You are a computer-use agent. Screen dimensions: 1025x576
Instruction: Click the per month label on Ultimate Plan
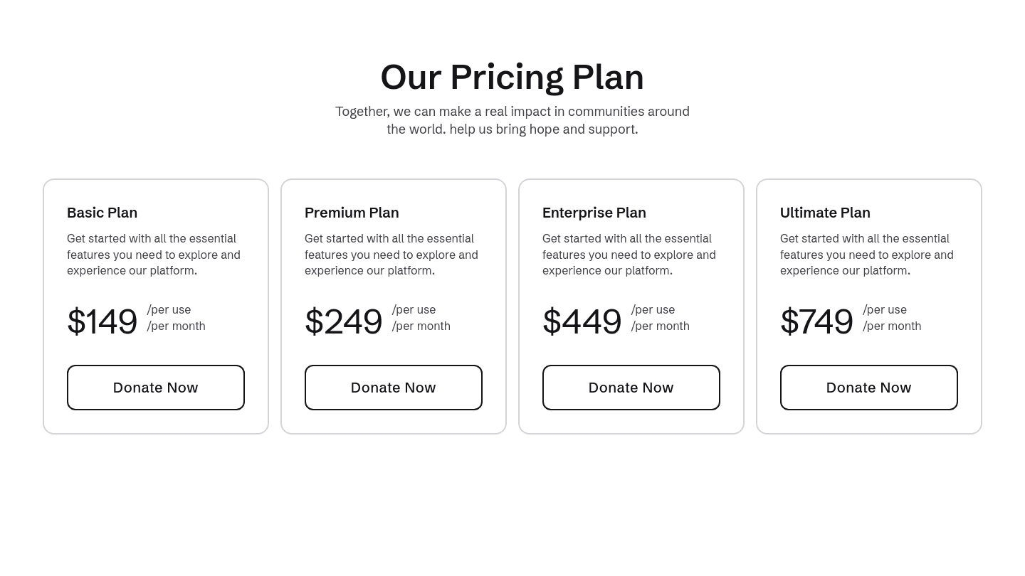click(x=892, y=326)
